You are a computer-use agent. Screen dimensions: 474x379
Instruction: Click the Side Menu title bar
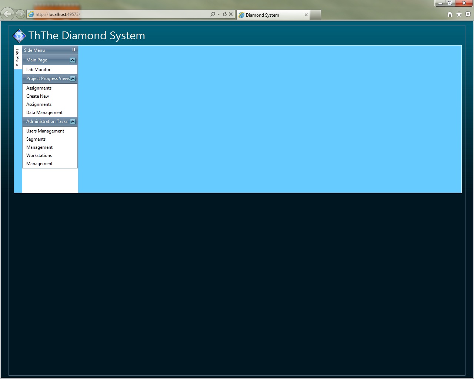click(x=50, y=50)
